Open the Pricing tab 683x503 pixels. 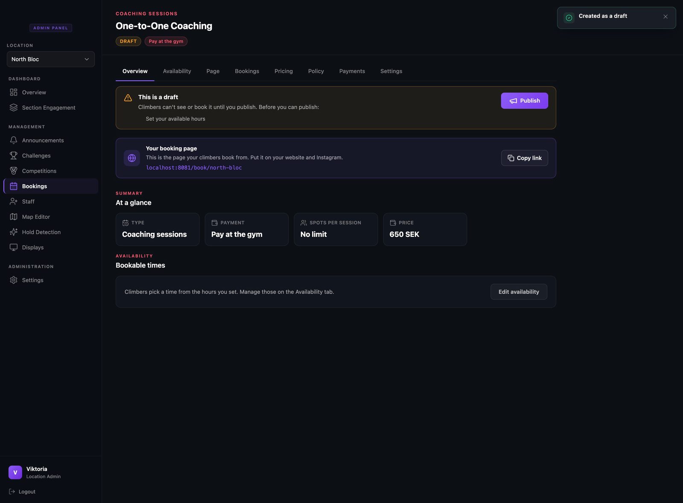(x=283, y=71)
